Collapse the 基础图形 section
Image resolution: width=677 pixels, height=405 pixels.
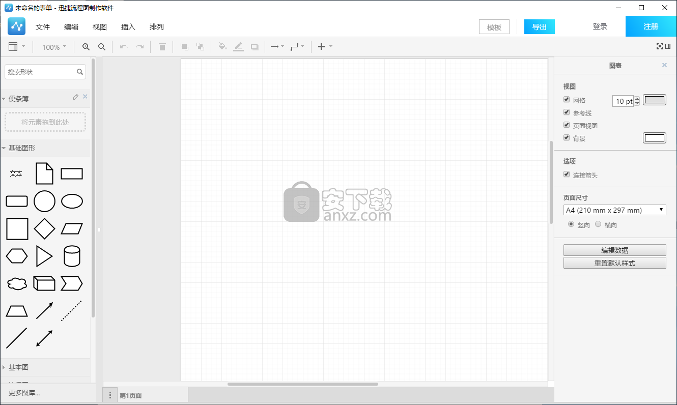pyautogui.click(x=4, y=148)
